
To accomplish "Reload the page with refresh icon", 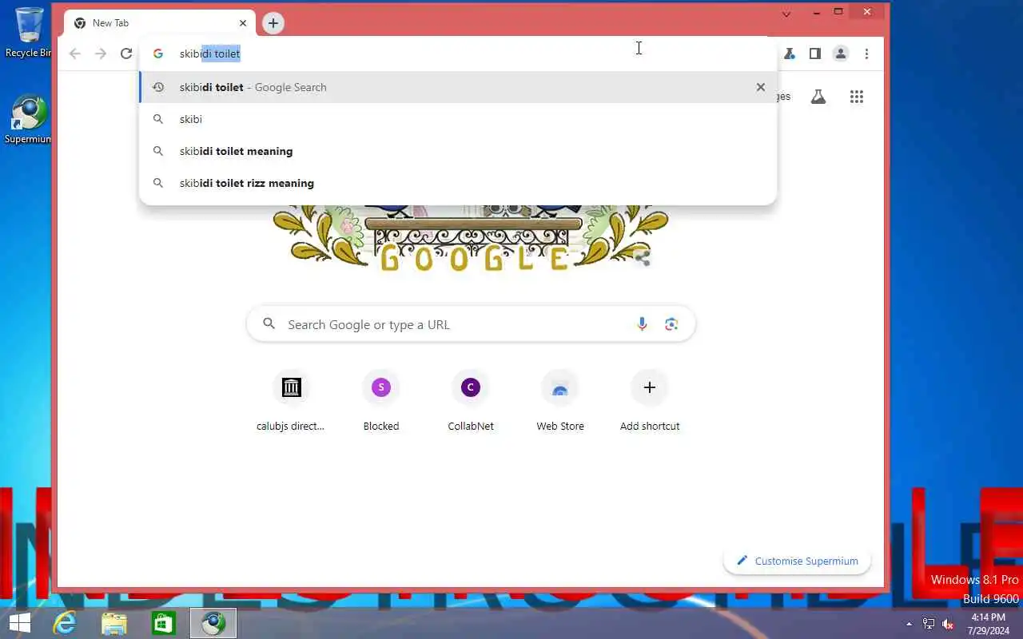I will click(126, 54).
